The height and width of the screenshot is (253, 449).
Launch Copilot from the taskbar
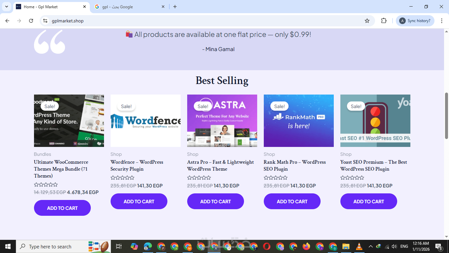134,246
